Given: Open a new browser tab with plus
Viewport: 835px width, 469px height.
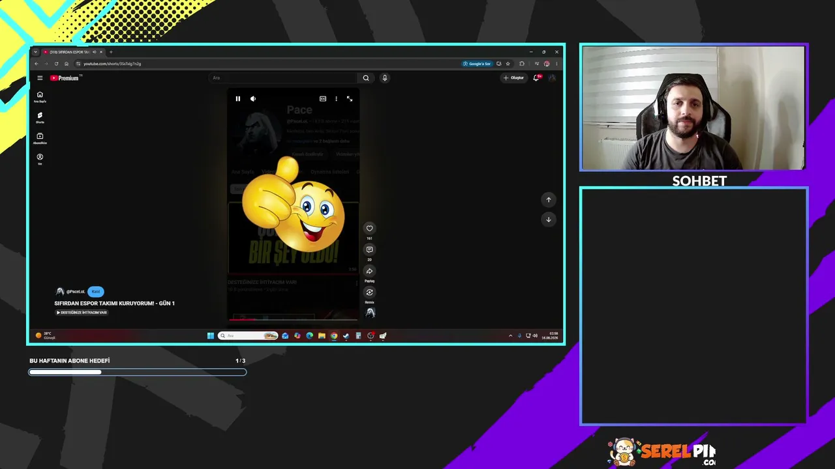Looking at the screenshot, I should click(x=111, y=52).
